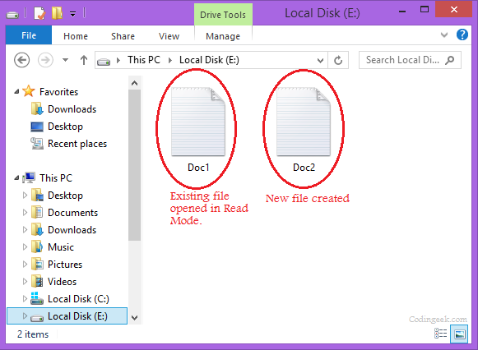Click the Up one level arrow
Screen dimensions: 478x350
[84, 60]
